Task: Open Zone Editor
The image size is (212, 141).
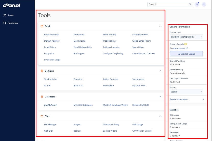Action: pyautogui.click(x=109, y=86)
